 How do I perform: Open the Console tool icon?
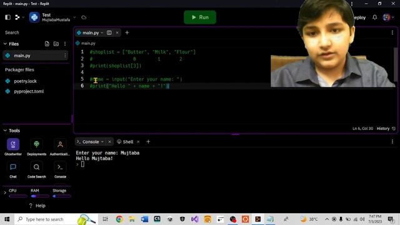[x=60, y=169]
